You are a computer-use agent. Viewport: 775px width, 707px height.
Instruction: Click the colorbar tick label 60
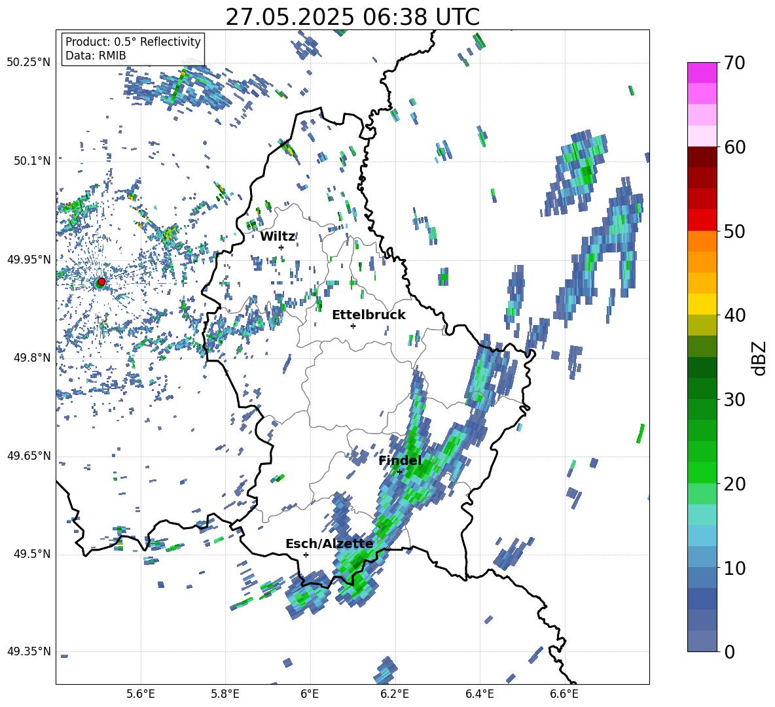[735, 147]
